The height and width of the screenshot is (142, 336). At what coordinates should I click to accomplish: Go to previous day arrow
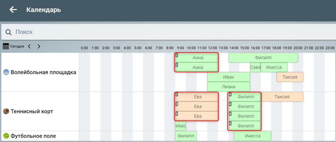click(29, 46)
